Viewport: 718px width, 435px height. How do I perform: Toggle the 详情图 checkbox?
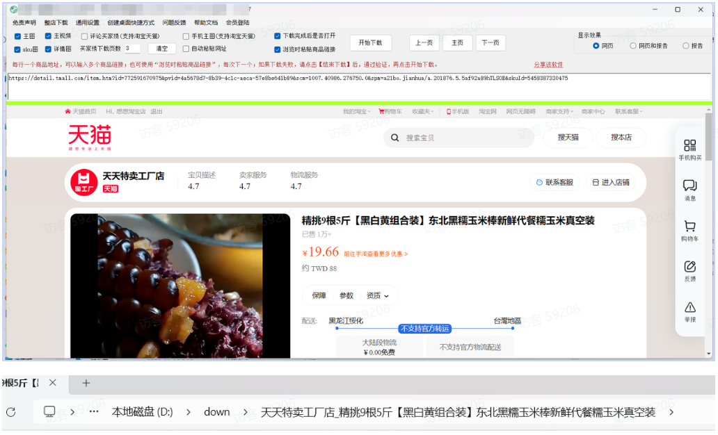click(48, 49)
